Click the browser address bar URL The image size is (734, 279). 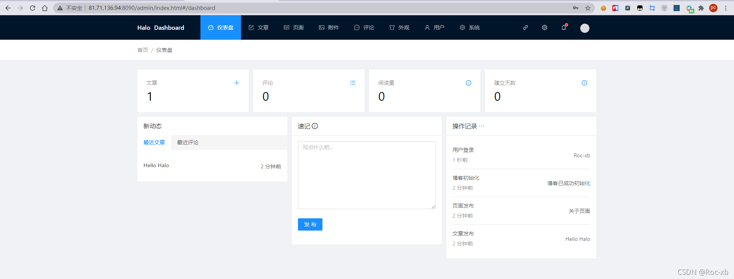tap(152, 8)
